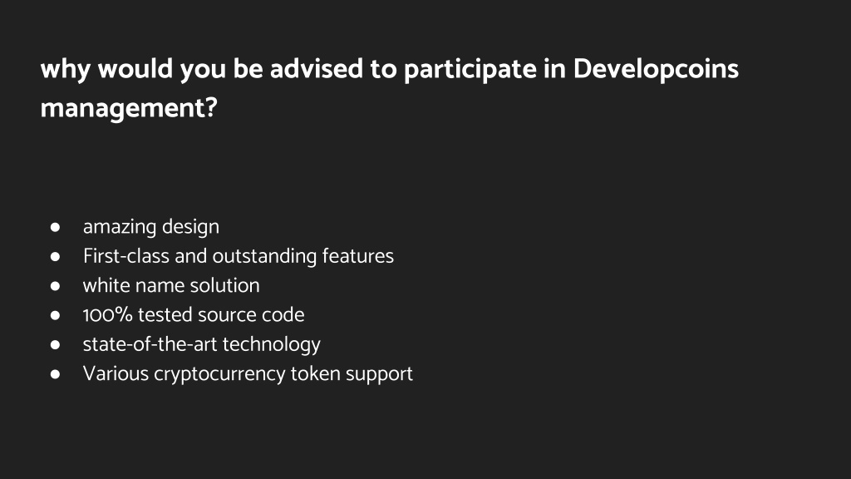Viewport: 851px width, 479px height.
Task: Click the "state-of-the-art technology" bullet text
Action: 201,345
